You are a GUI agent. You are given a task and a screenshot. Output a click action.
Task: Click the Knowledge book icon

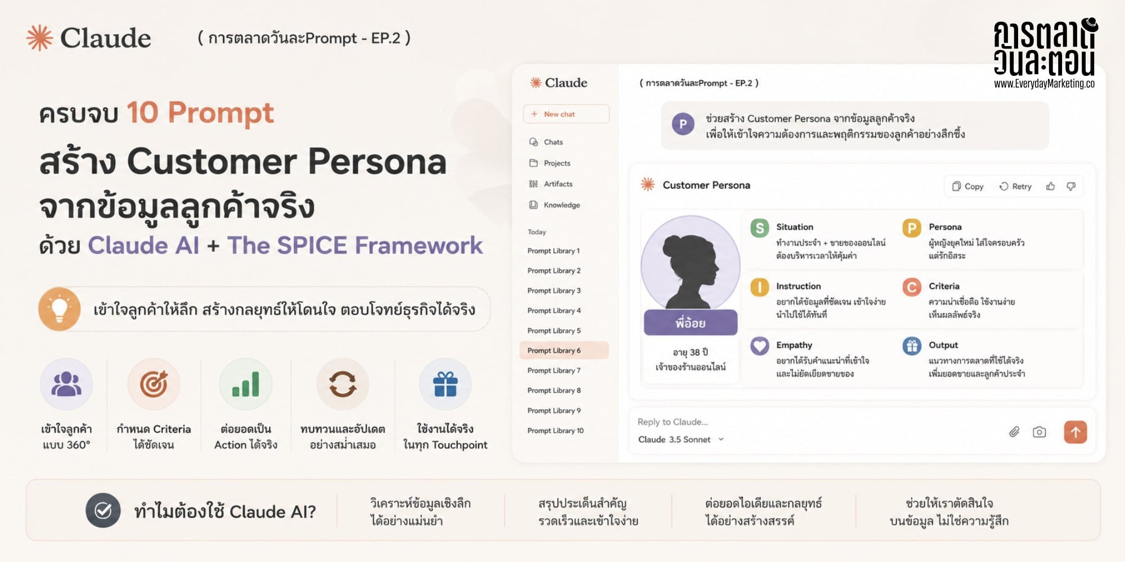[533, 205]
